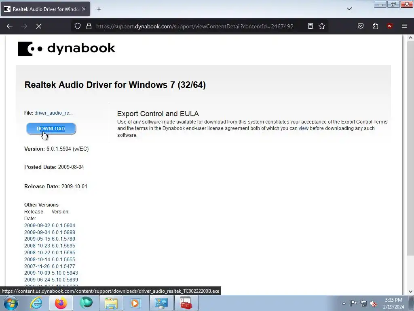Open the red toolbox taskbar icon

(186, 303)
